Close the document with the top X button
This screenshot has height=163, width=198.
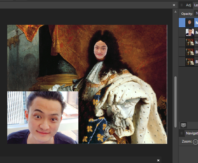pyautogui.click(x=174, y=5)
